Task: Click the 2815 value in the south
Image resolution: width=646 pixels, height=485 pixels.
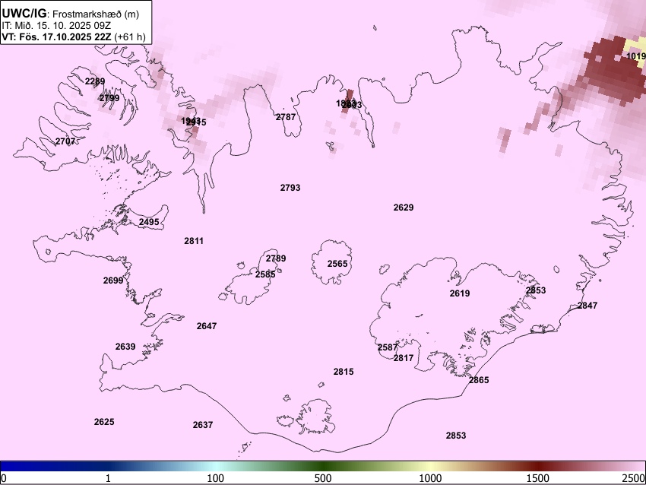Action: point(344,372)
